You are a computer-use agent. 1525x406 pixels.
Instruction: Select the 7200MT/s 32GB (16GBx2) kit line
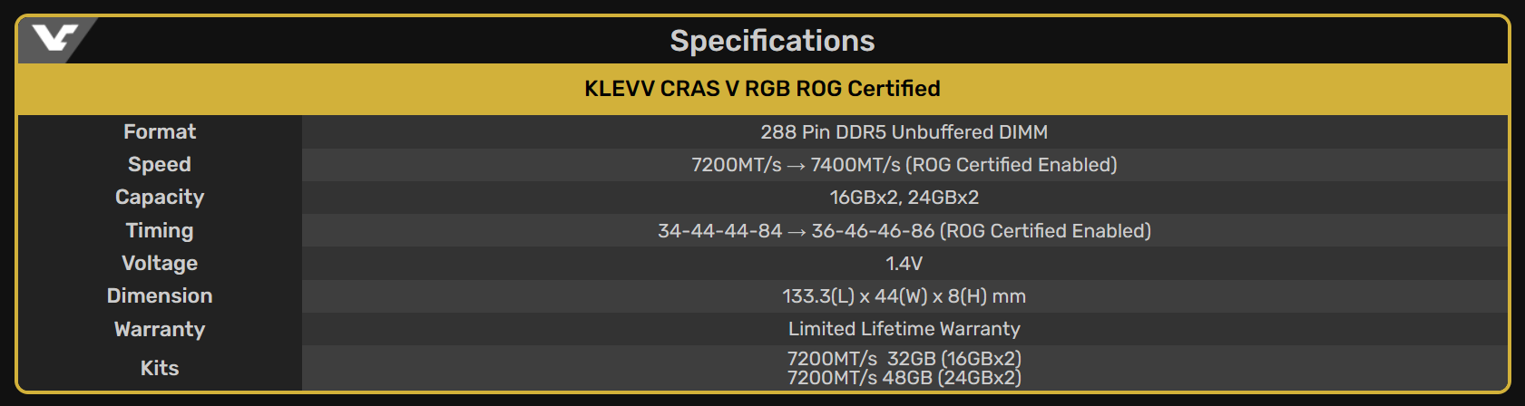904,359
